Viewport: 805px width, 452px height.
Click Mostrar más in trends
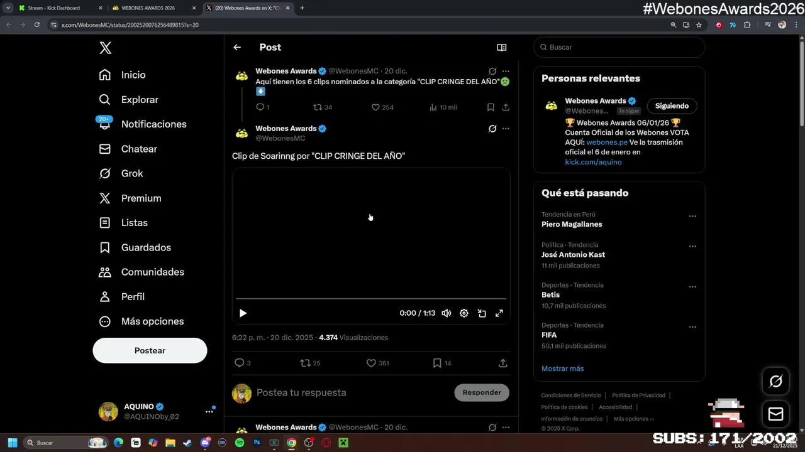click(x=562, y=369)
